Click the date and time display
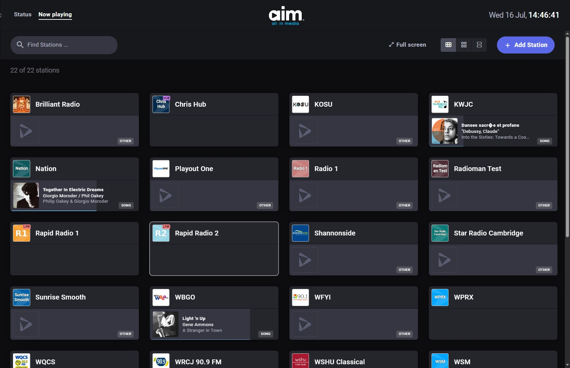The width and height of the screenshot is (570, 368). [x=524, y=15]
